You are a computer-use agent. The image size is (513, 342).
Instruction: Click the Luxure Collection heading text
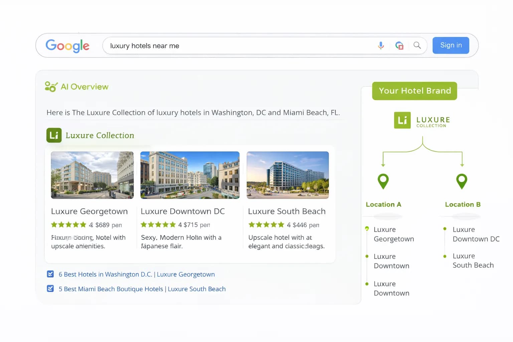(x=100, y=135)
